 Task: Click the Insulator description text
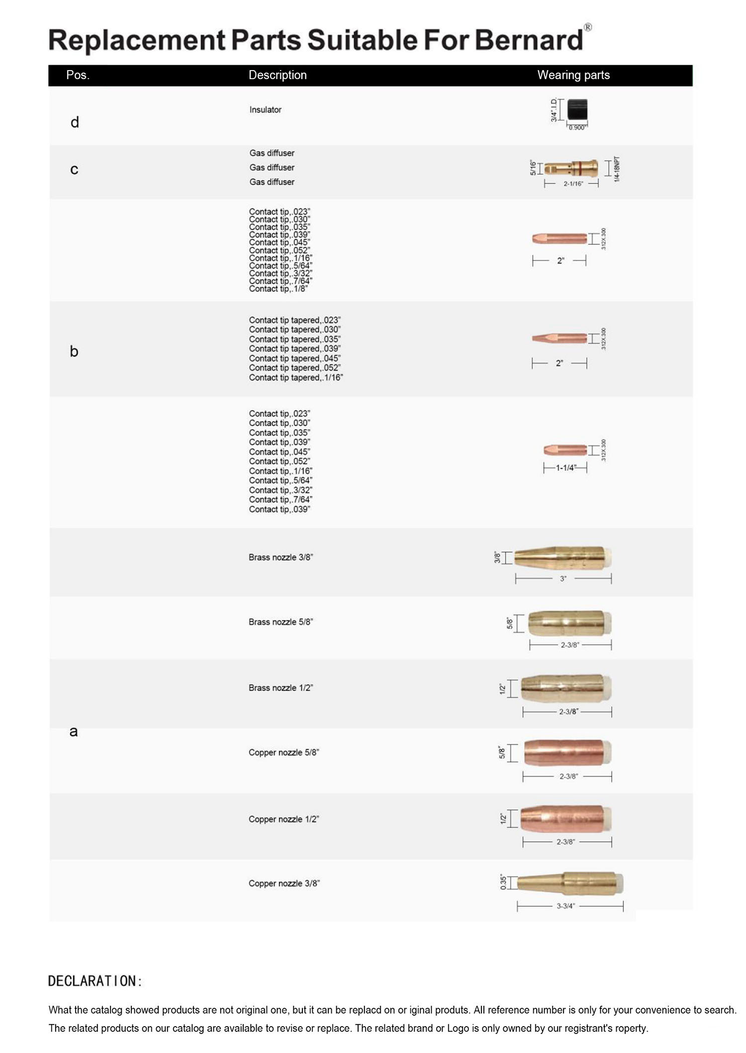266,110
